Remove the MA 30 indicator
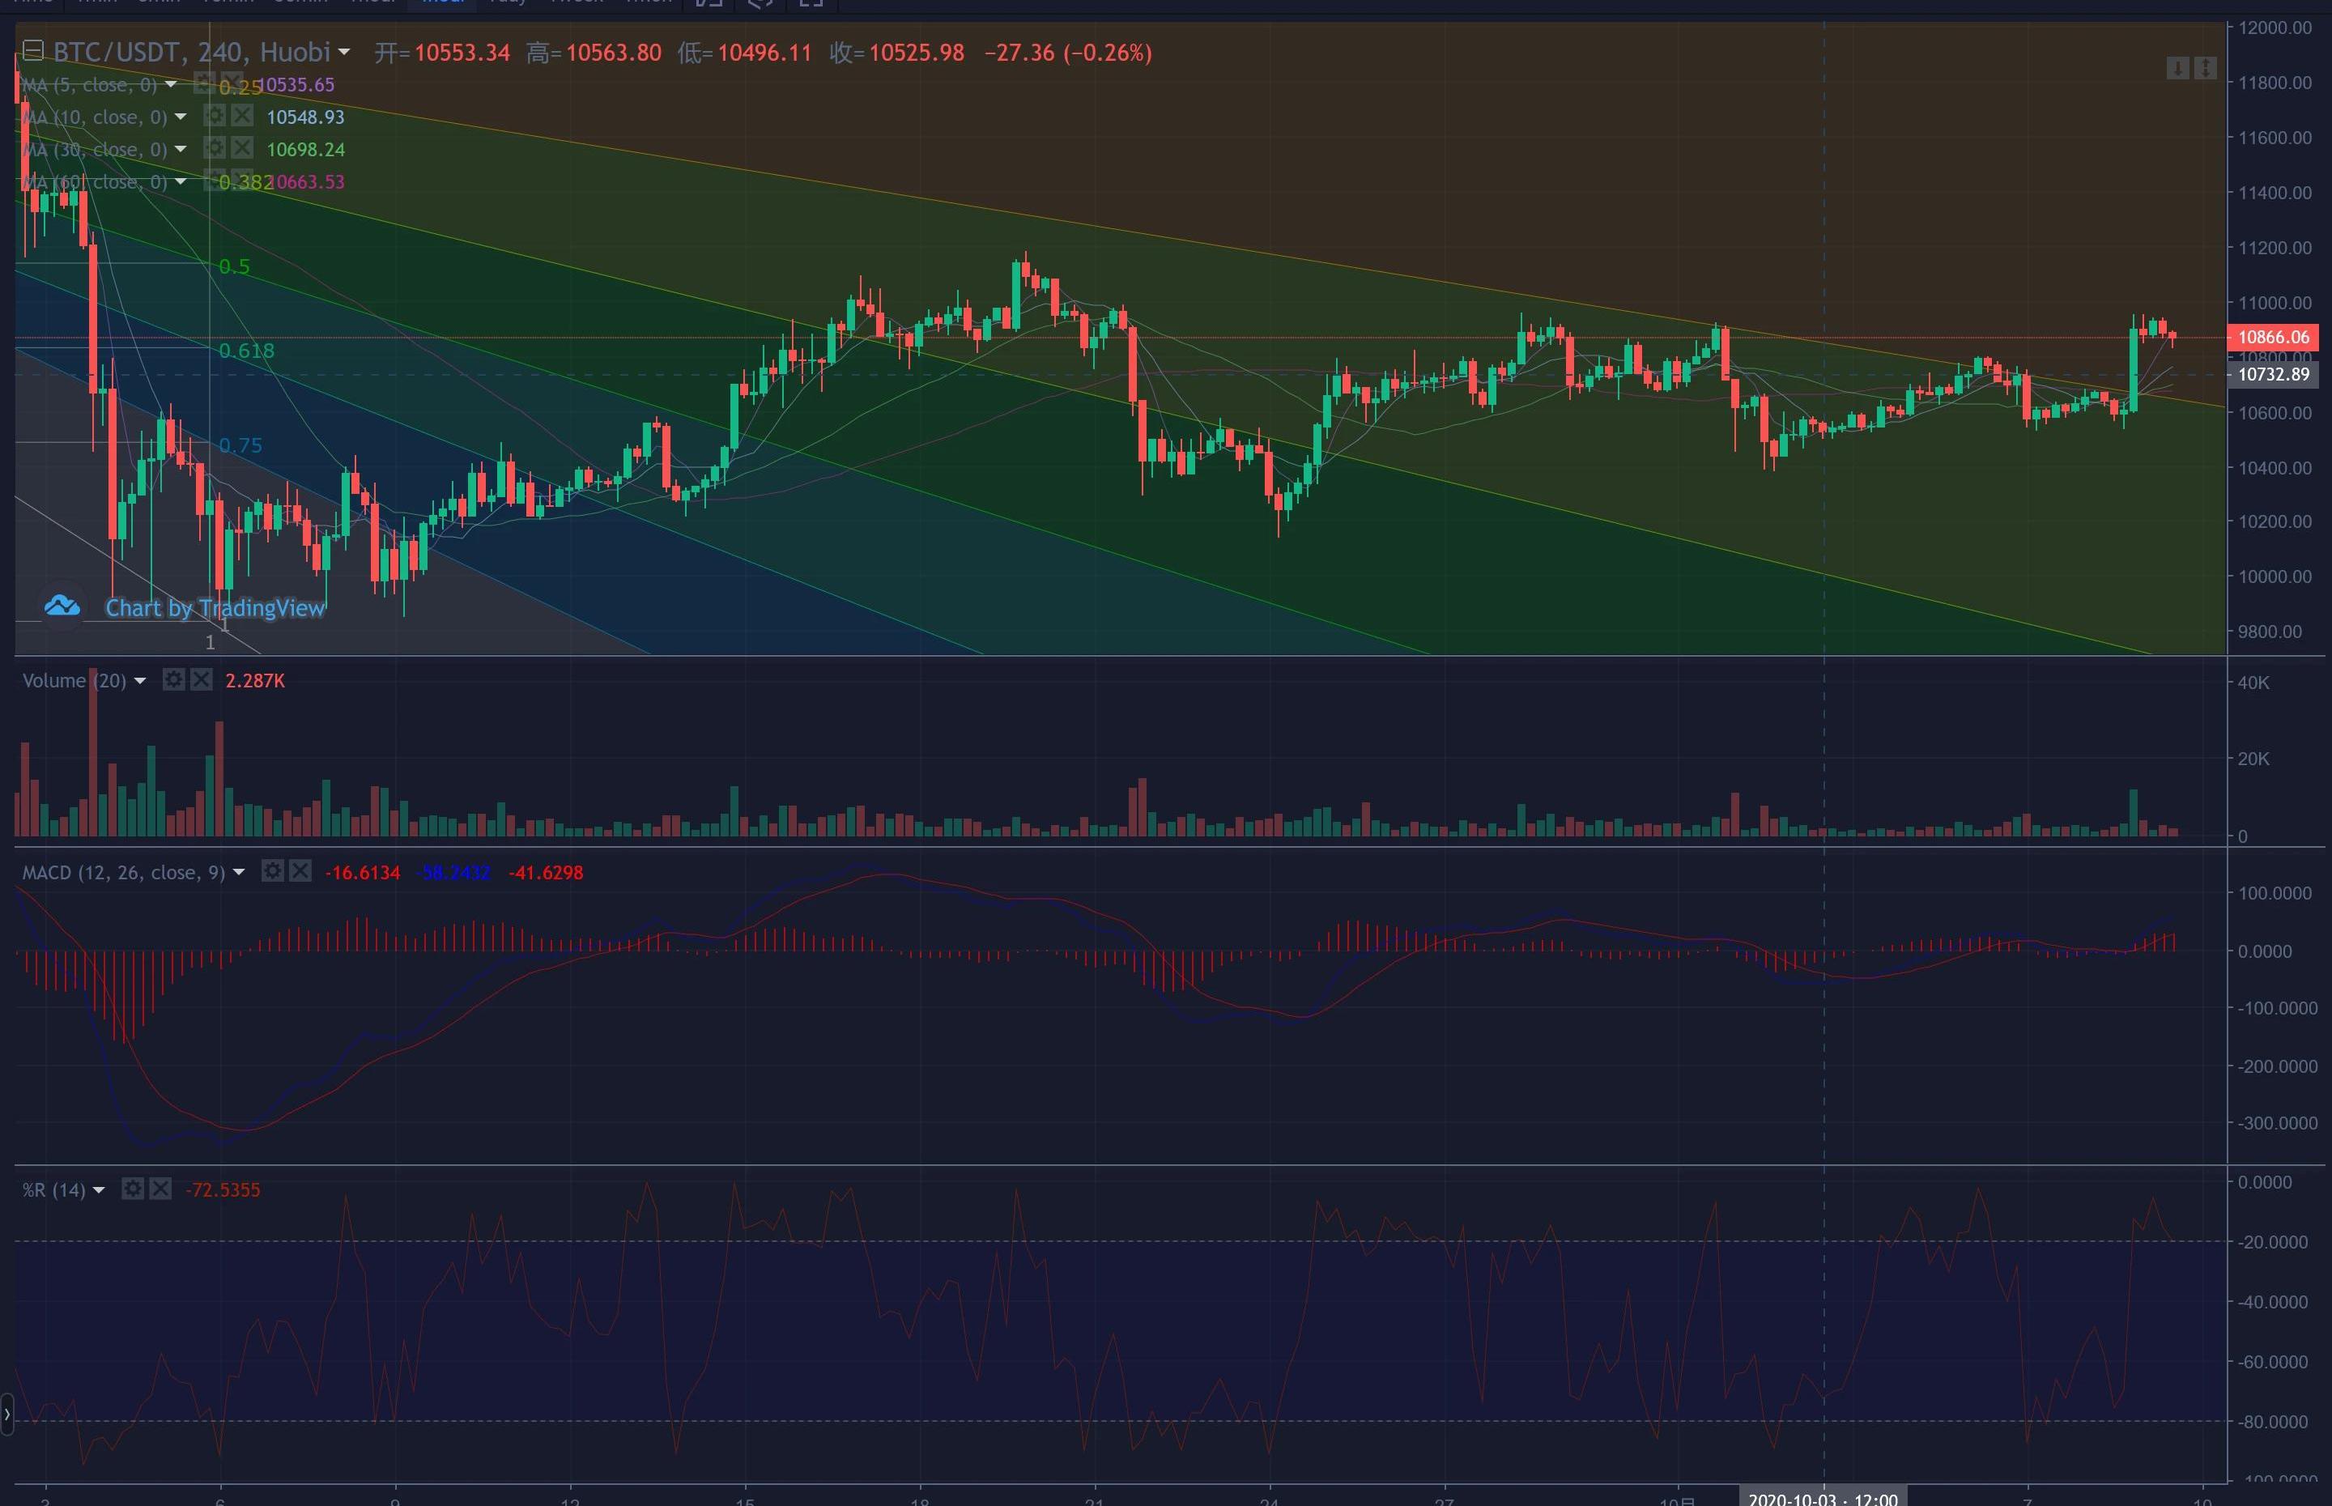Image resolution: width=2332 pixels, height=1506 pixels. coord(241,149)
